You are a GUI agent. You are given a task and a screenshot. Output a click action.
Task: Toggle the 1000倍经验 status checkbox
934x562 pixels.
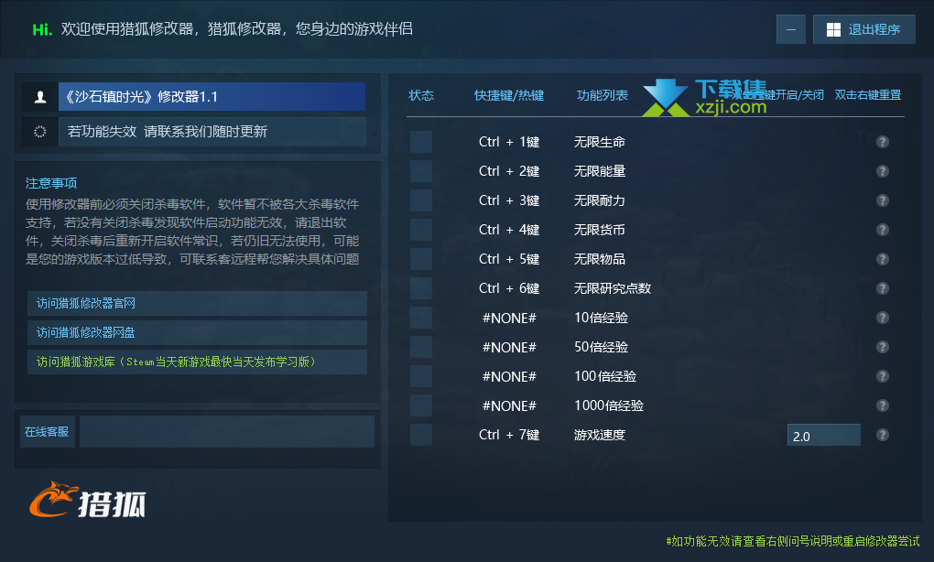[421, 405]
